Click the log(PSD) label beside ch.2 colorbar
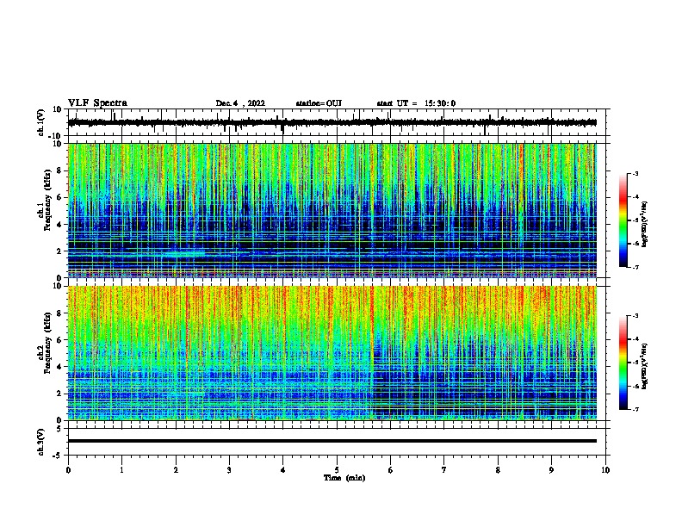 645,366
